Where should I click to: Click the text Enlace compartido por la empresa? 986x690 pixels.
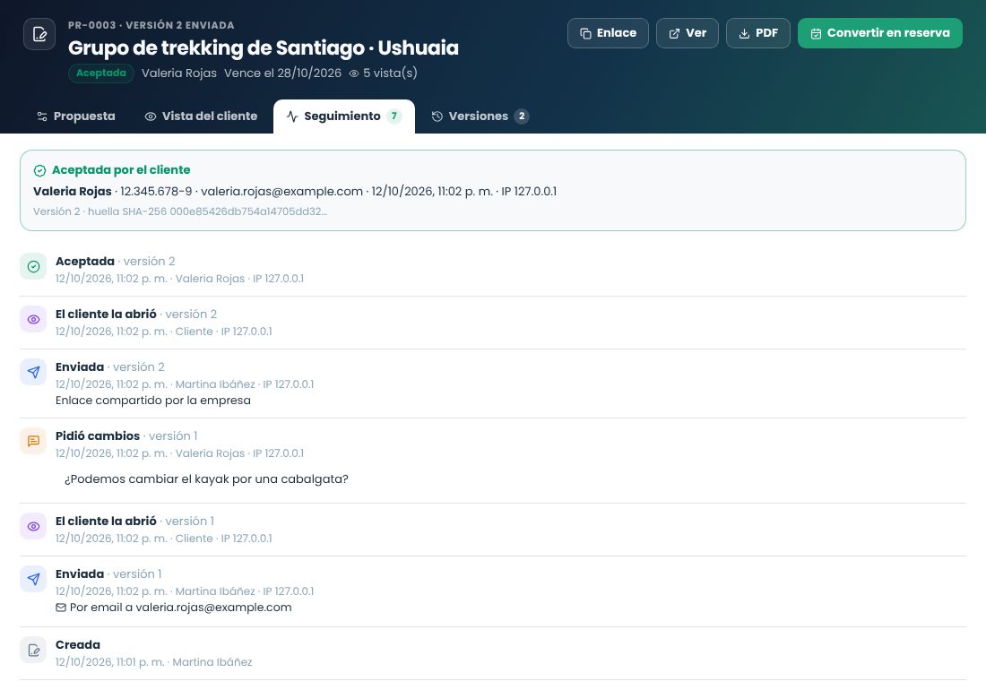[x=152, y=401]
